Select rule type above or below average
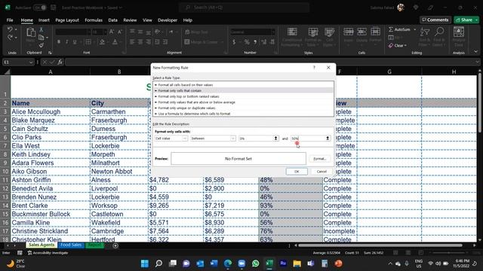The width and height of the screenshot is (483, 271). (x=243, y=102)
